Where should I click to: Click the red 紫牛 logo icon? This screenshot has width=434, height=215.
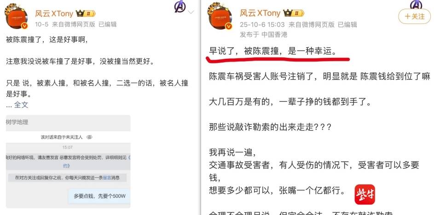pos(365,194)
